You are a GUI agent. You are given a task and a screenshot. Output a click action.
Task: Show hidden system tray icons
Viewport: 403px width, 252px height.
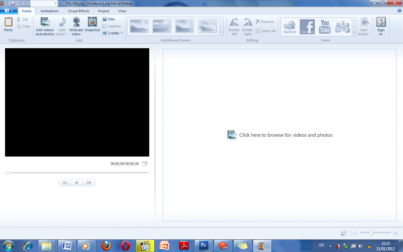coord(330,246)
